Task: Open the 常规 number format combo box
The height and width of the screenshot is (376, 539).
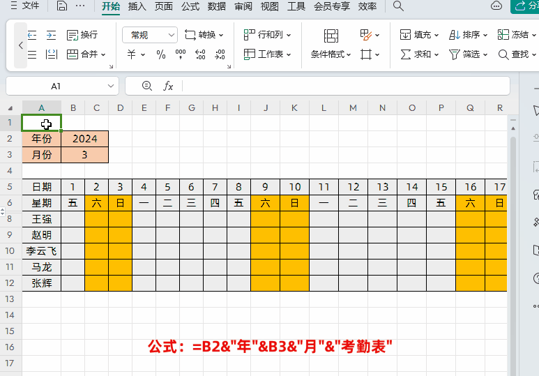Action: 150,35
